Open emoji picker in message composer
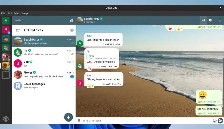This screenshot has height=129, width=224. pos(215,121)
